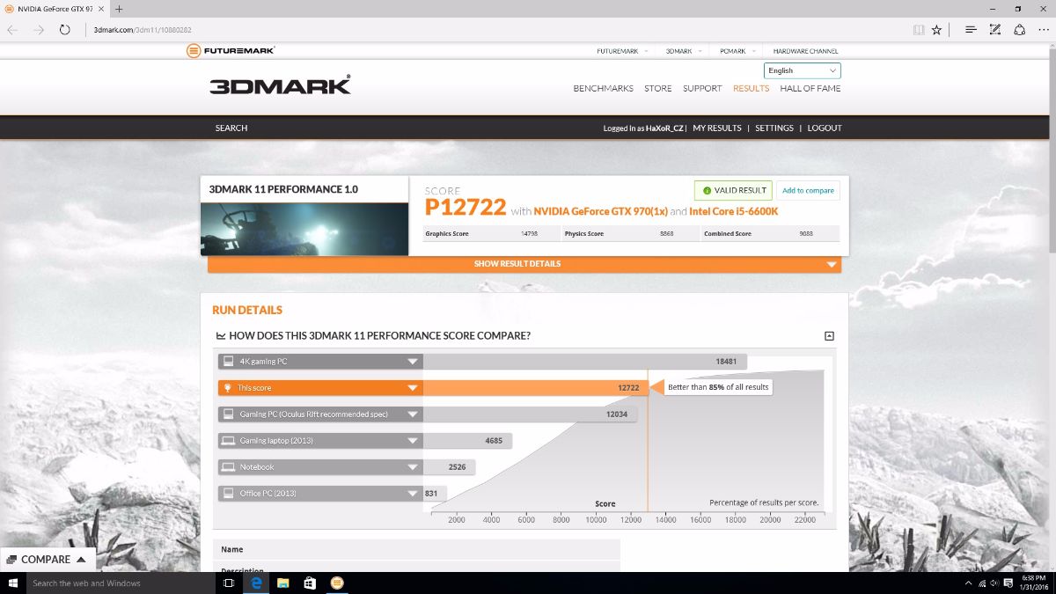Image resolution: width=1056 pixels, height=594 pixels.
Task: Click the My Results link
Action: (x=716, y=128)
